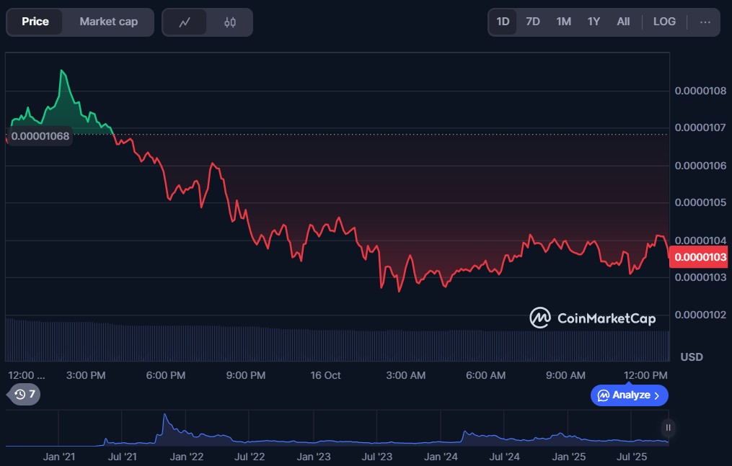Select the Market cap tab
Image resolution: width=732 pixels, height=466 pixels.
(108, 22)
